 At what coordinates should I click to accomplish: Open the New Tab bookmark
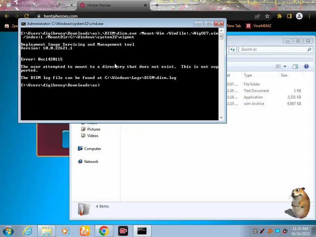[x=234, y=26]
